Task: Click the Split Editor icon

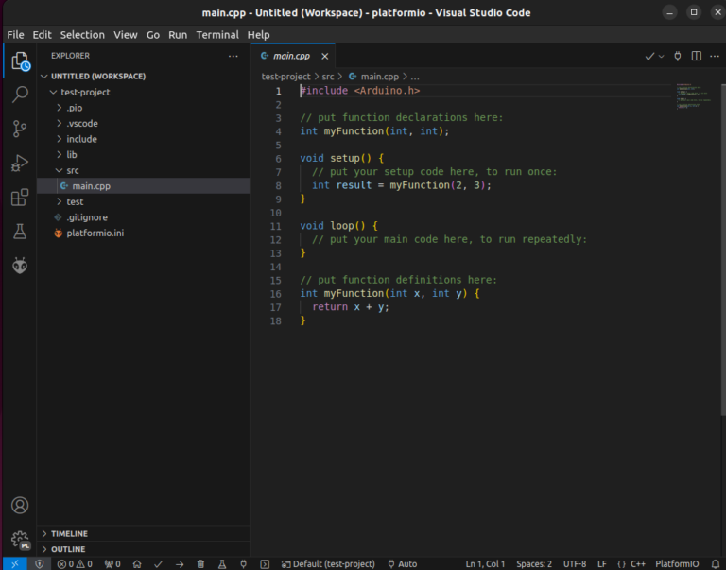Action: click(x=696, y=57)
